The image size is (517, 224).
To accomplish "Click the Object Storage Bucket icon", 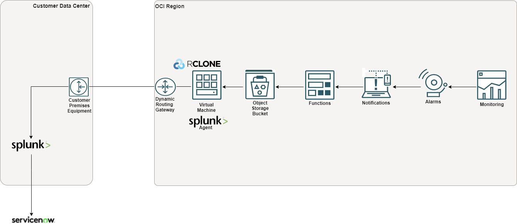I will coord(260,84).
